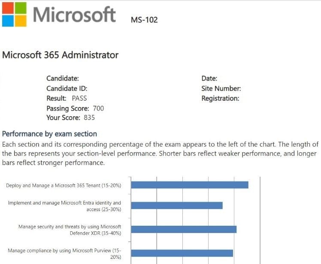Viewport: 321px width, 264px height.
Task: Click the Passing Score 700 line
Action: click(75, 108)
